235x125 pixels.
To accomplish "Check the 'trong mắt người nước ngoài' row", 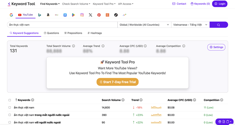I will (10, 115).
